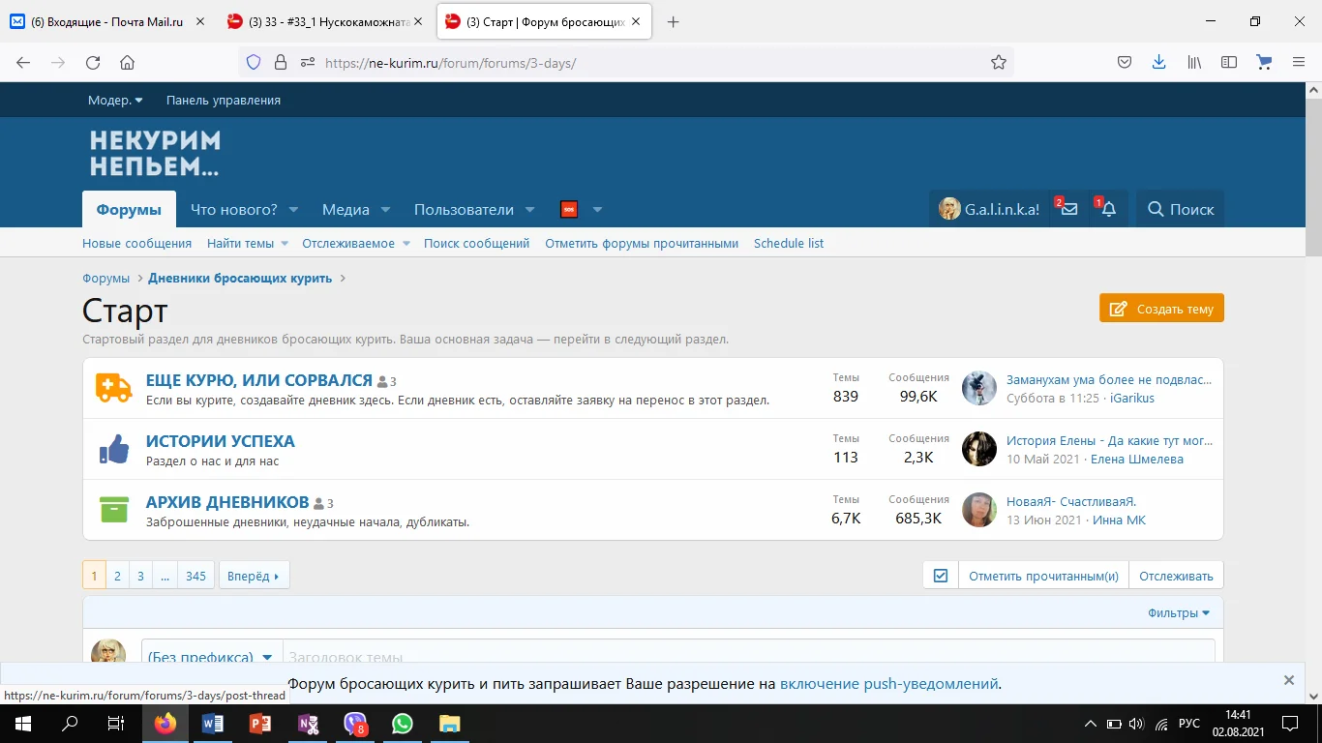Switch to the Входящие Mail.ru browser tab
1322x743 pixels.
point(106,21)
